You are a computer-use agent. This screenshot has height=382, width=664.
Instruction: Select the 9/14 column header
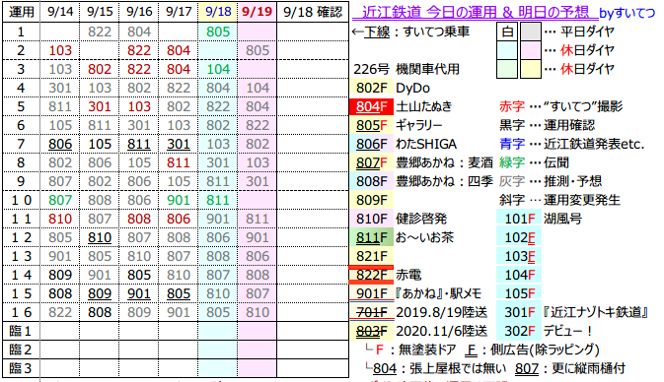60,12
